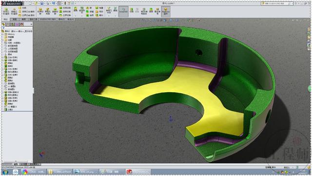Click the Print icon

(48, 3)
